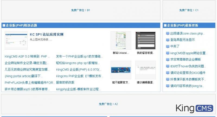Open caption link 新站Uxiazai
Viewport: 217px width, 117px height.
tap(121, 53)
